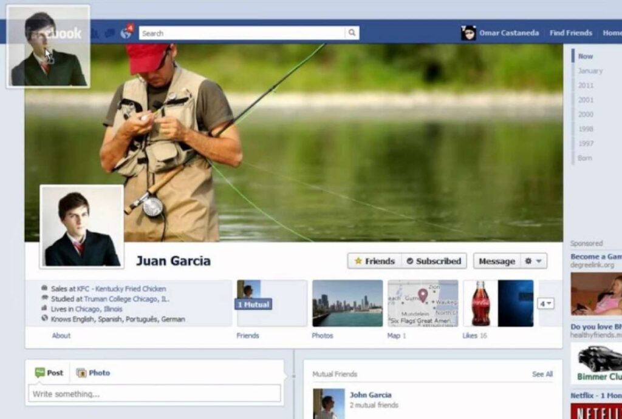622x419 pixels.
Task: Open the messages icon in top bar
Action: click(x=110, y=33)
